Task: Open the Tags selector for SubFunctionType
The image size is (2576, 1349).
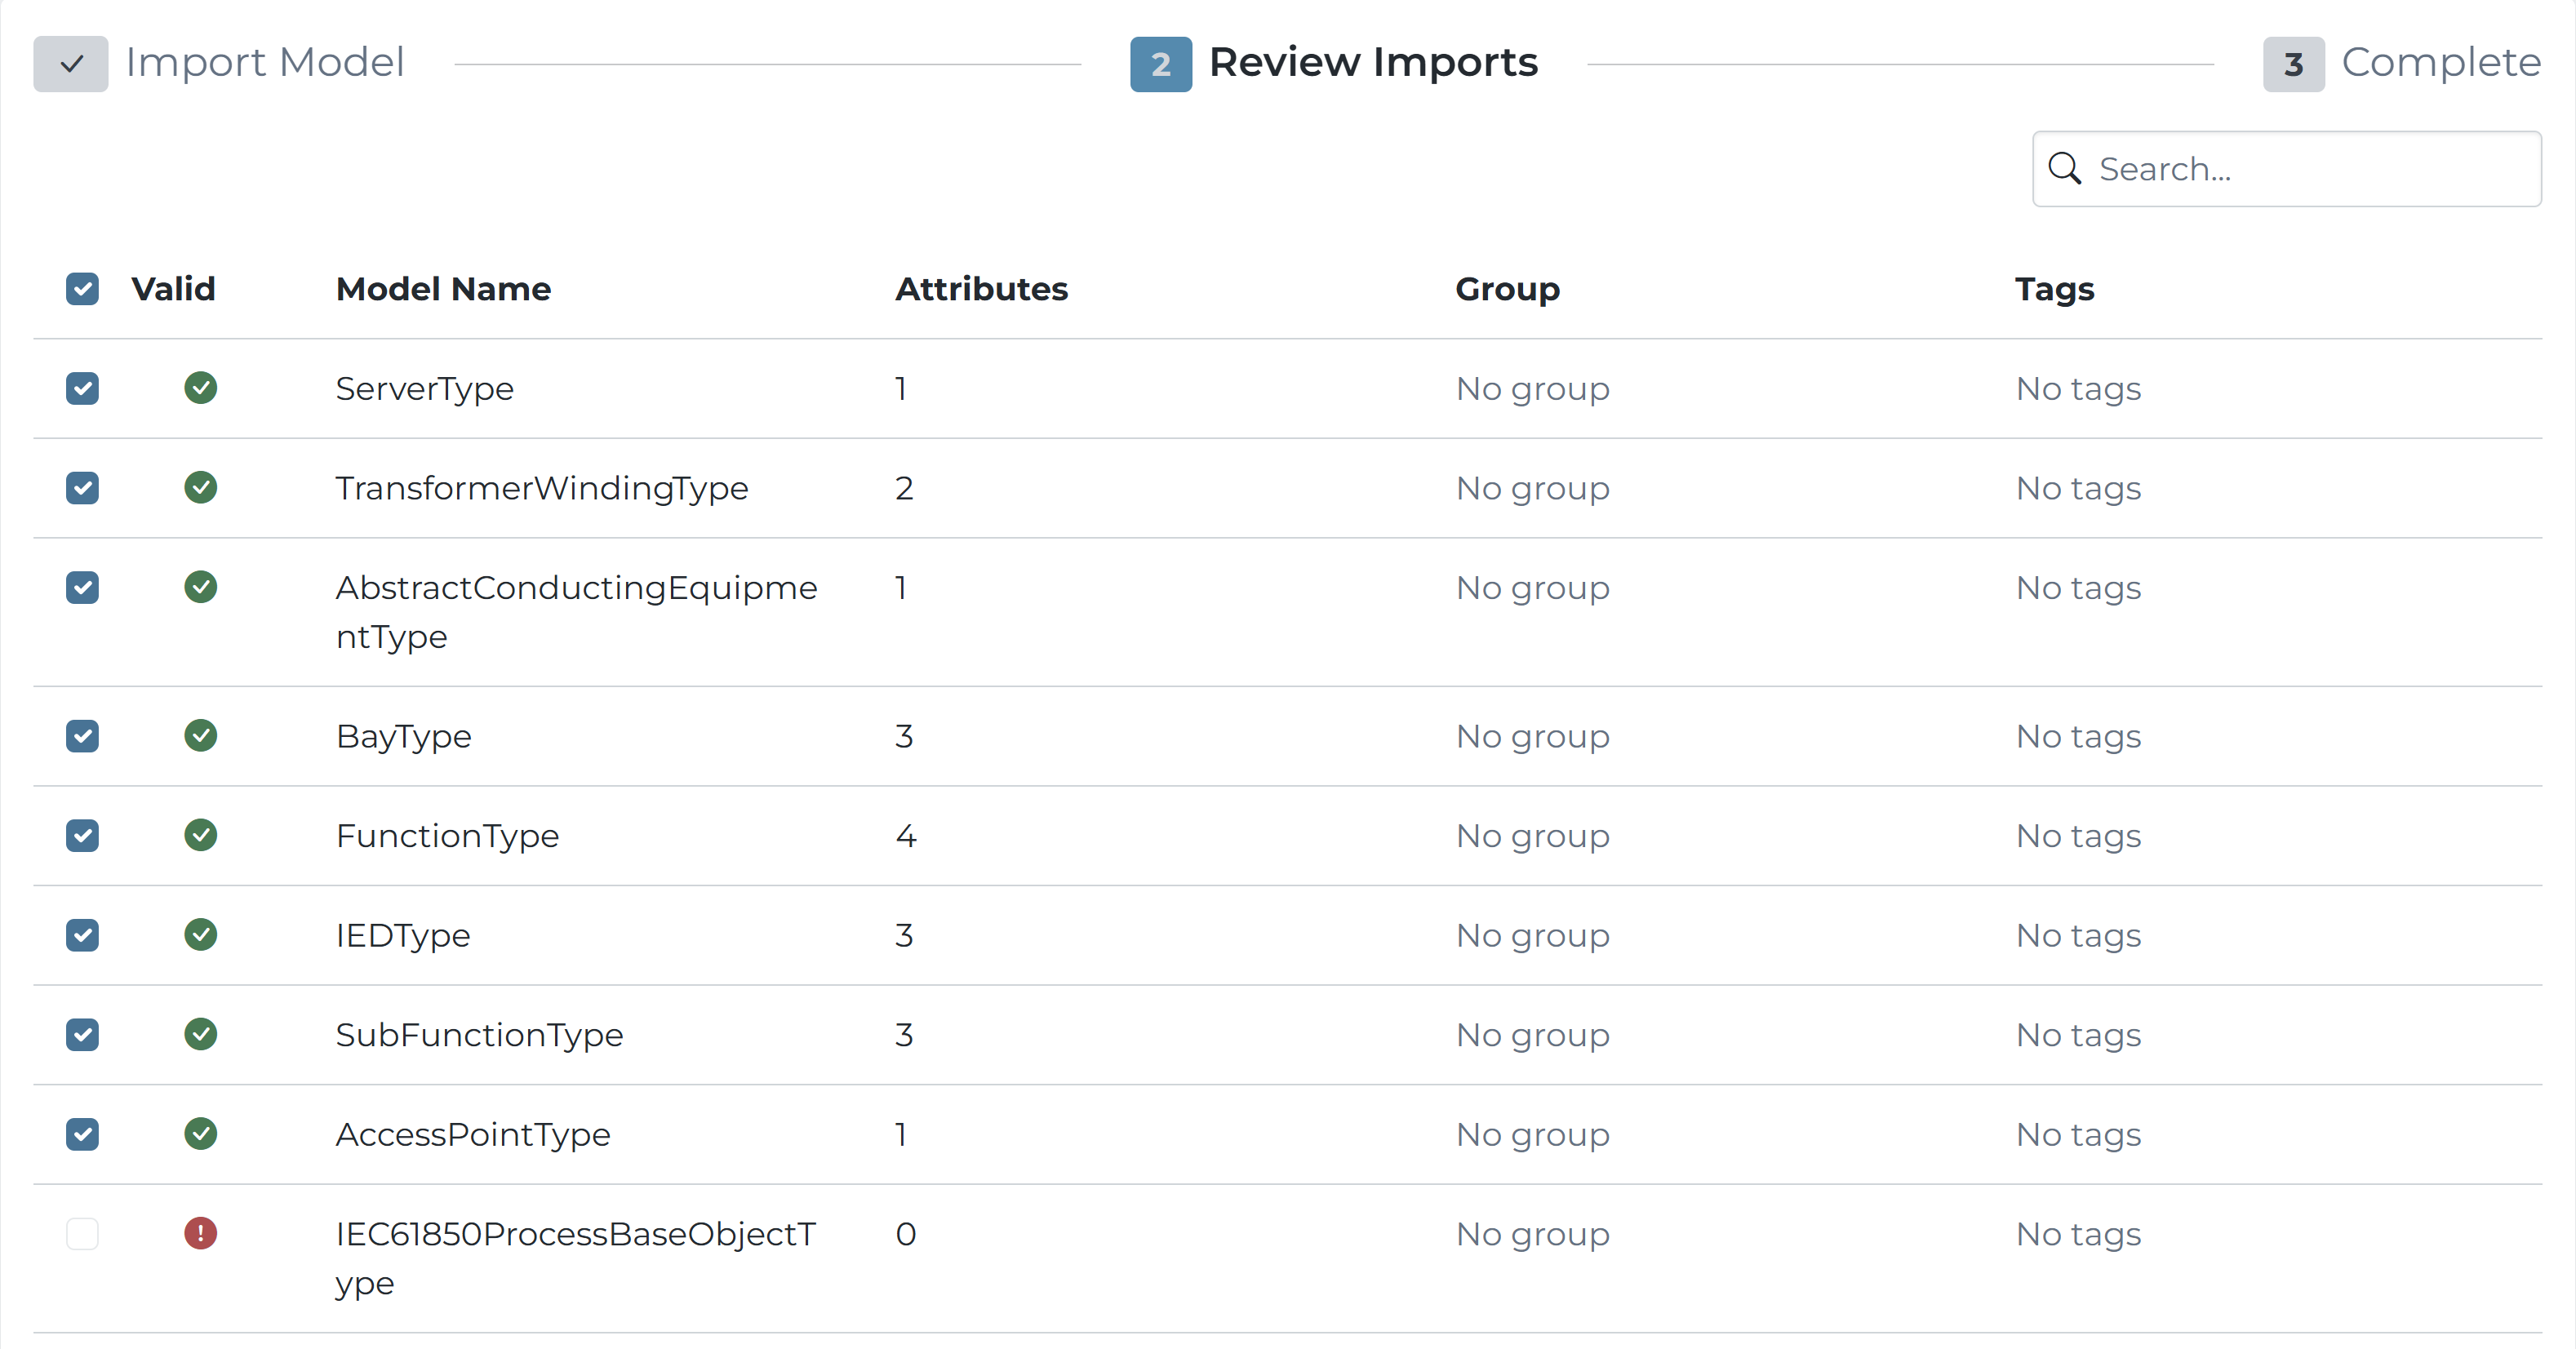Action: pos(2078,1034)
